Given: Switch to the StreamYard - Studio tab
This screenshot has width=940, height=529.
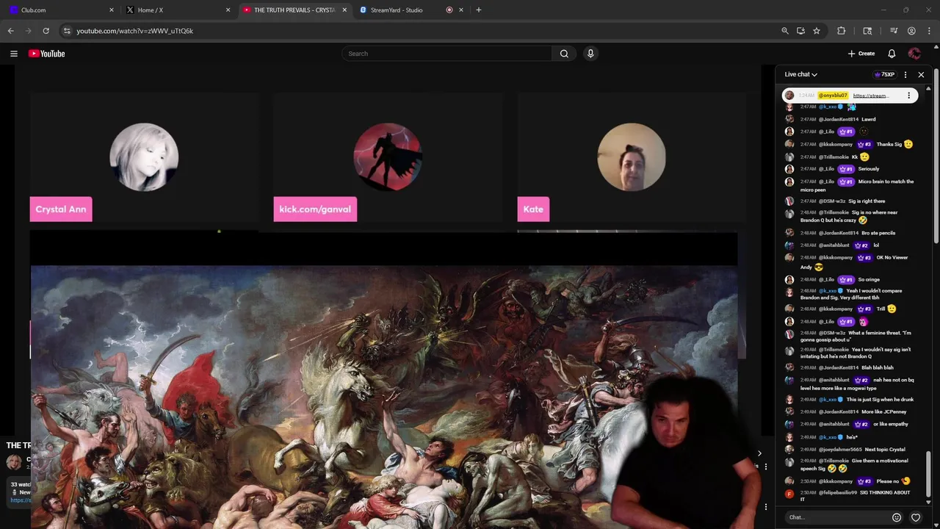Looking at the screenshot, I should [410, 10].
